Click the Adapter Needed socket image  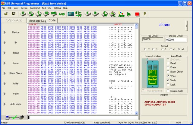click(153, 73)
